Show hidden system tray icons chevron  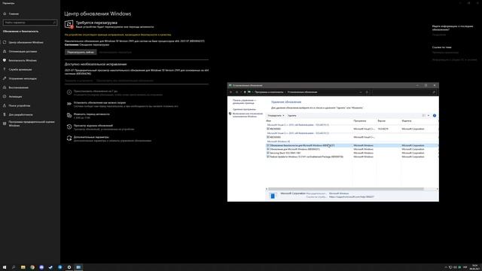click(446, 267)
